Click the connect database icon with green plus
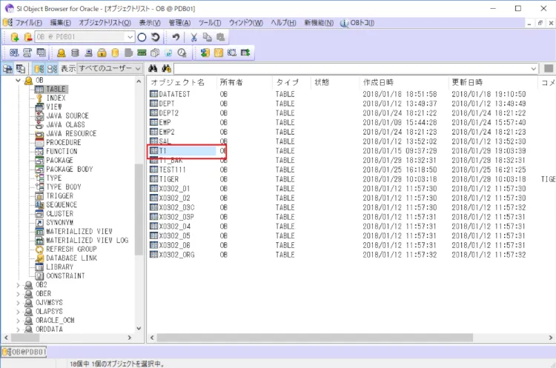The width and height of the screenshot is (556, 368). point(15,37)
